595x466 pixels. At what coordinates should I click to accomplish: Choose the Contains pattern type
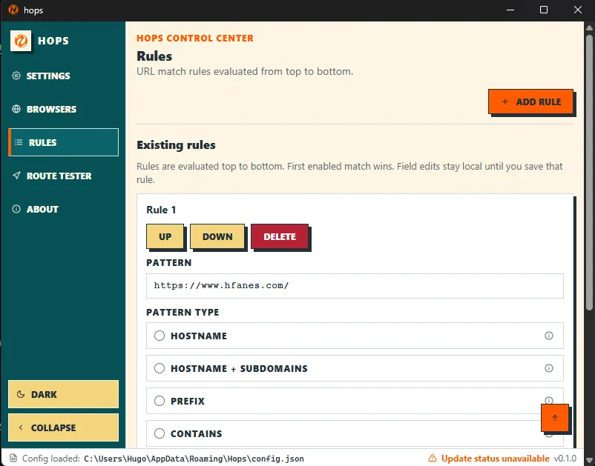pos(160,433)
